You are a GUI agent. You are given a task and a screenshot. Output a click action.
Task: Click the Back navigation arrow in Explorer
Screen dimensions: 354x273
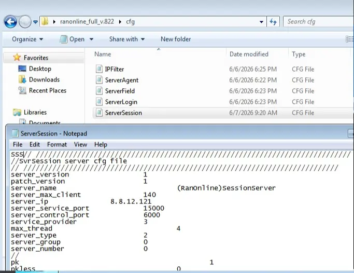click(x=10, y=22)
